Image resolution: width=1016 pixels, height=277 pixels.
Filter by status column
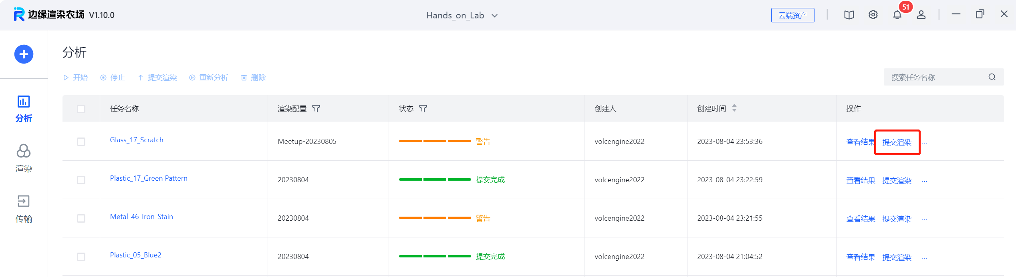point(423,109)
